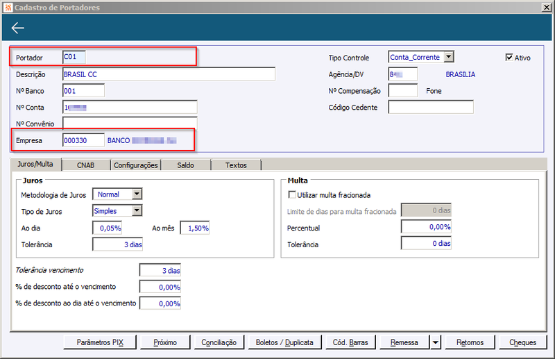Click the Tolerância vencimento field
The image size is (555, 359).
point(160,270)
